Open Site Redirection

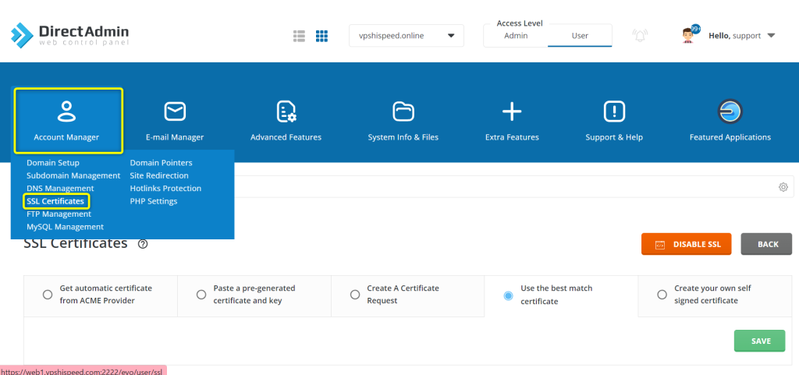(x=159, y=175)
